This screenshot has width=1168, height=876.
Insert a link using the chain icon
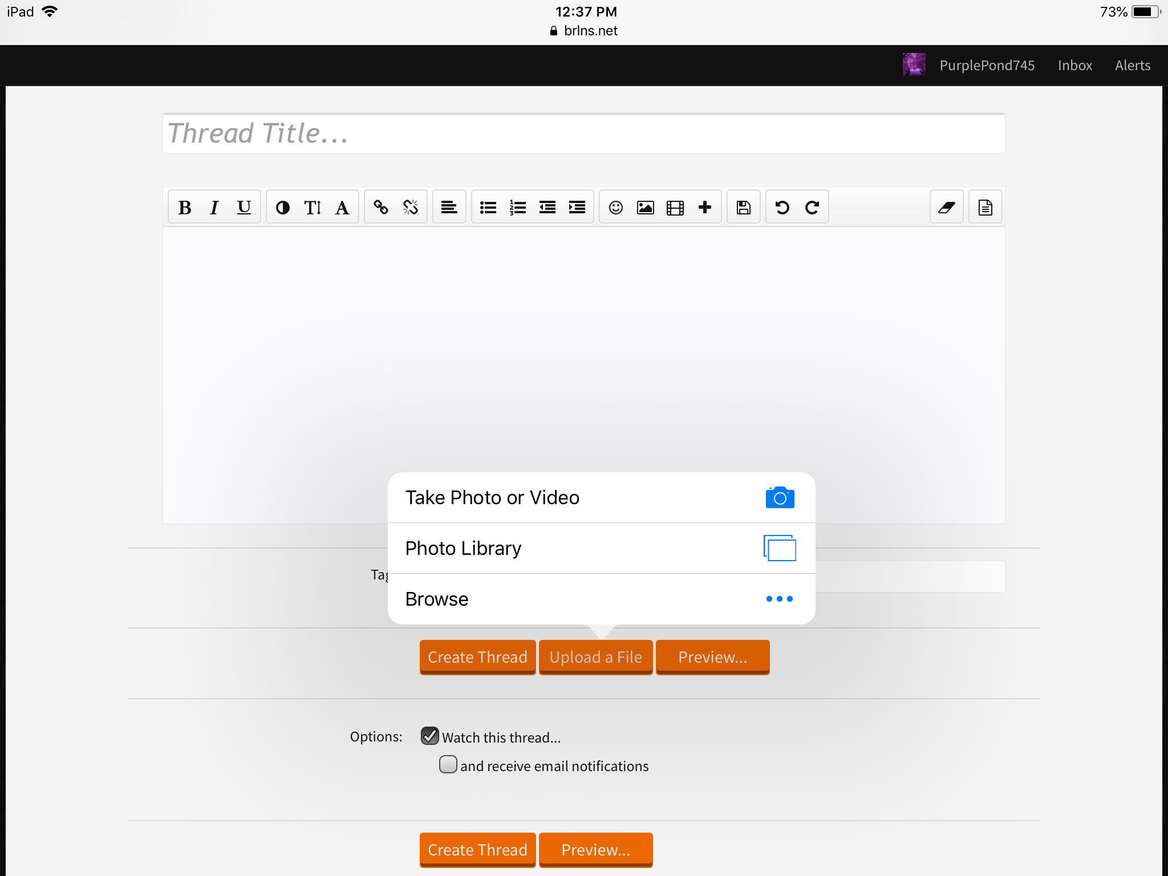click(381, 207)
